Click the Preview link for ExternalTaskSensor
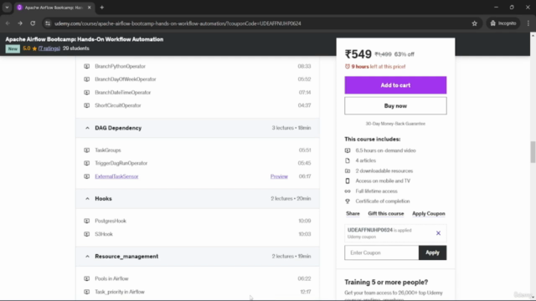536x301 pixels. [279, 176]
